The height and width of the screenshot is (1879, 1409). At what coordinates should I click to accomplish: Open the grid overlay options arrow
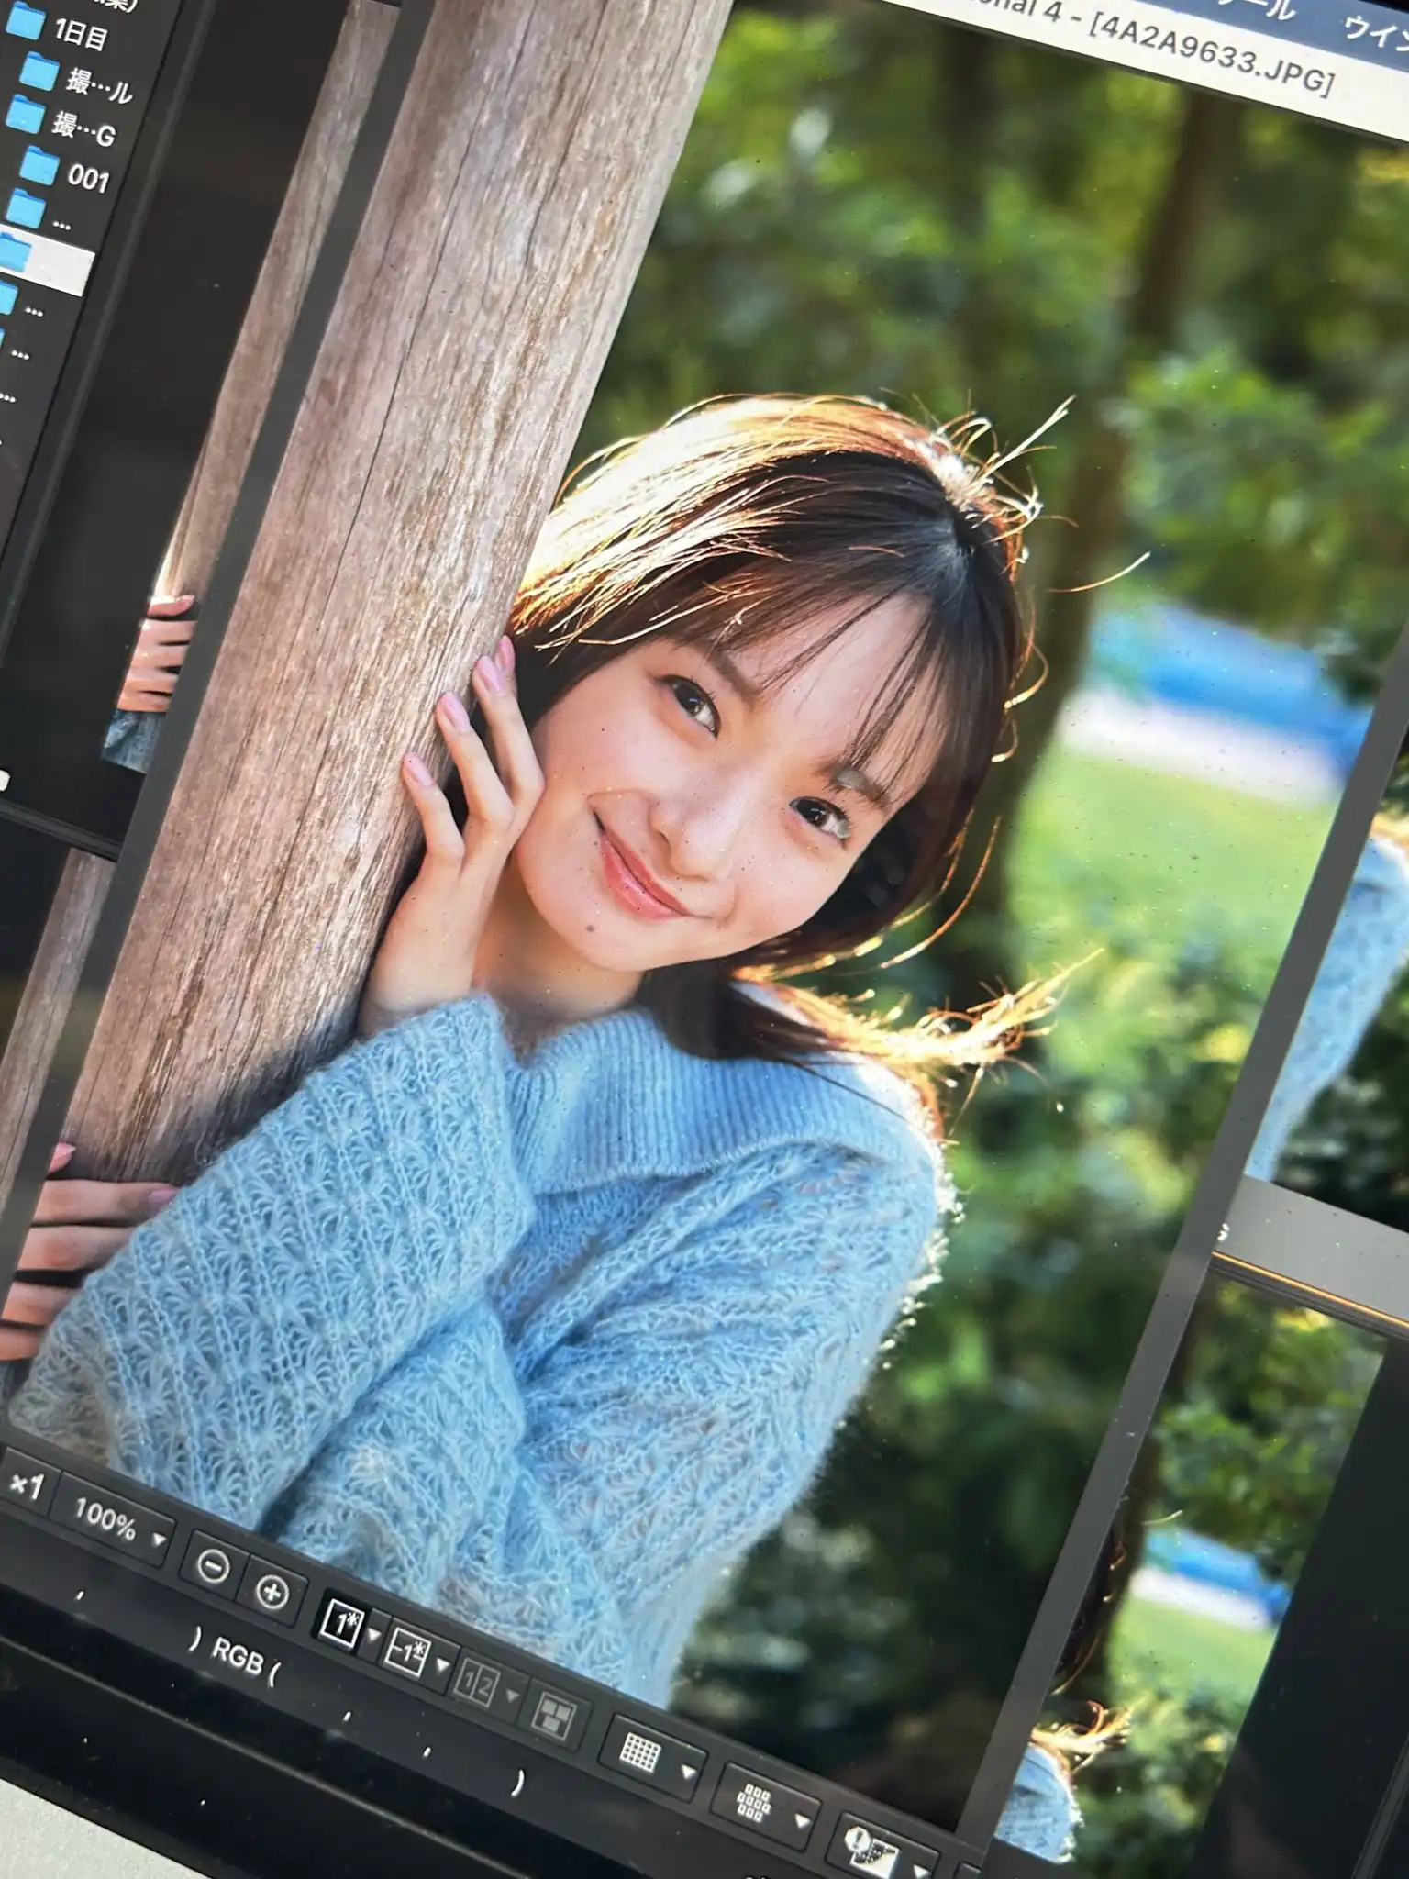click(x=688, y=1772)
